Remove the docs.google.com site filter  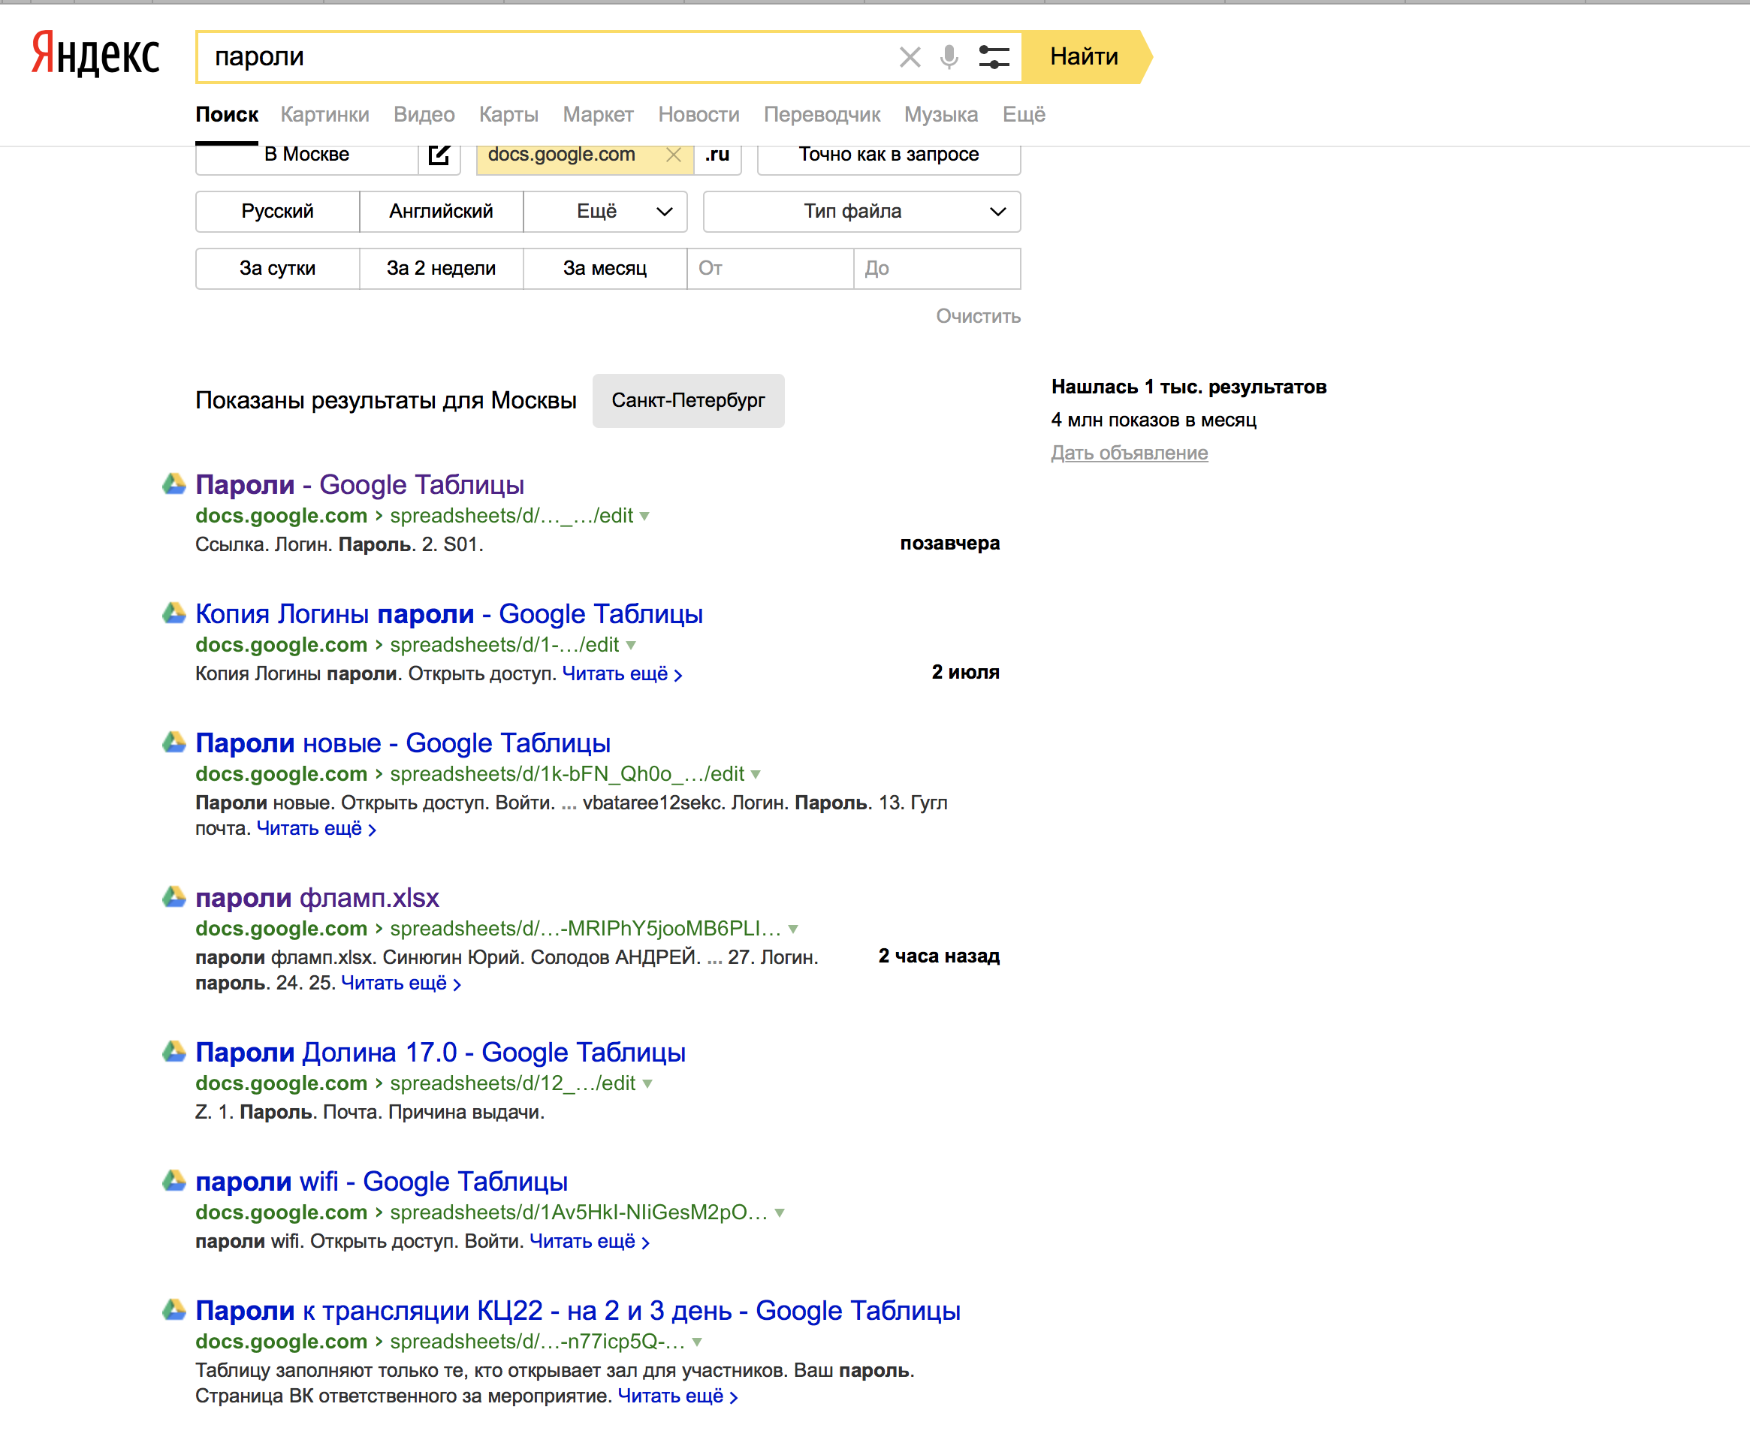point(673,155)
